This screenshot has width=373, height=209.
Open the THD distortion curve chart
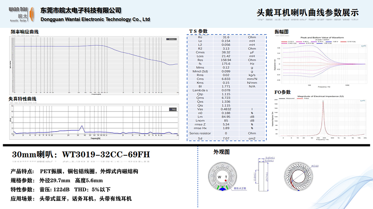pos(94,122)
